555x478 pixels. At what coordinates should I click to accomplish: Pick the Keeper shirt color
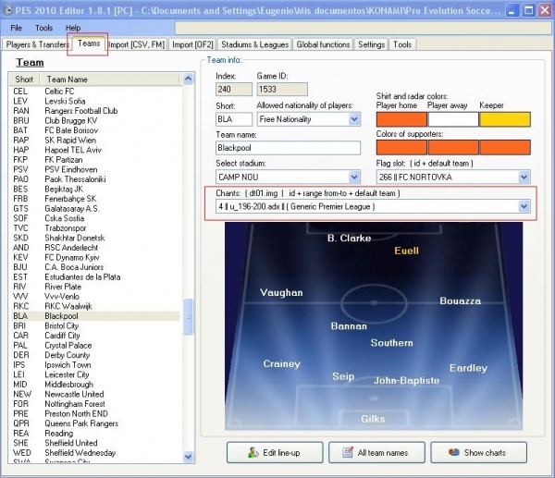505,119
